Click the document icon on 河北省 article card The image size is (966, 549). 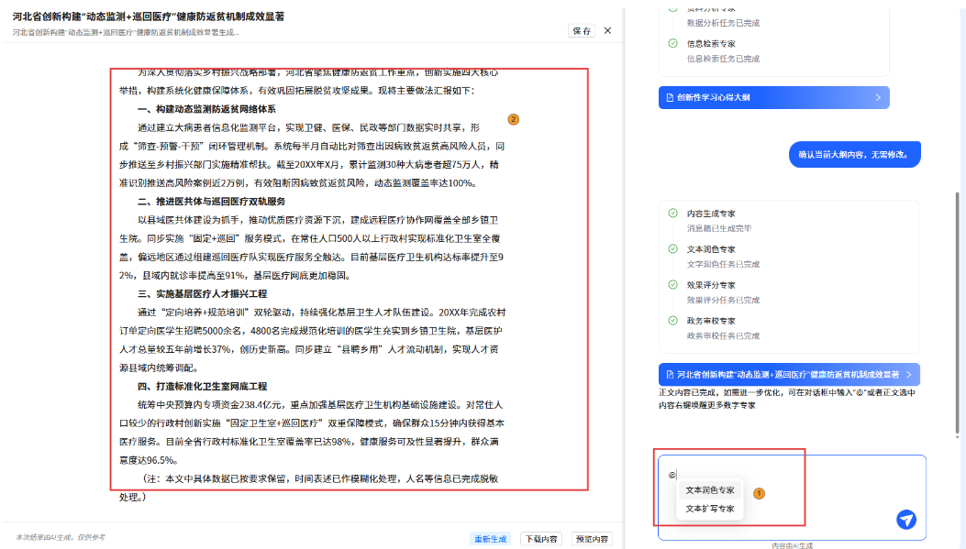point(669,375)
